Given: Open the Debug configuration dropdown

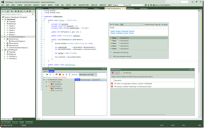Looking at the screenshot, I should (119, 5).
